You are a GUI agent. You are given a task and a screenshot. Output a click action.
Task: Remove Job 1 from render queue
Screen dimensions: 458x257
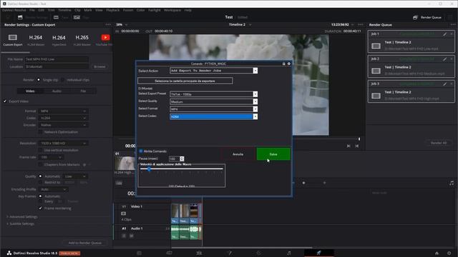point(452,34)
